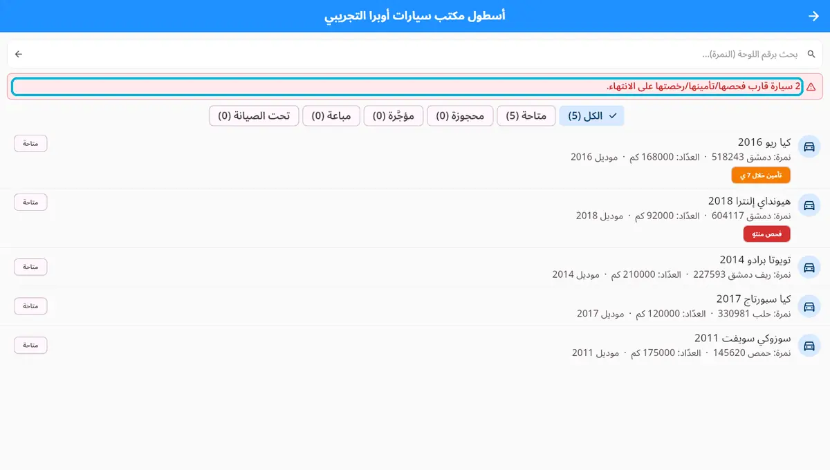This screenshot has height=470, width=830.
Task: Click car icon for سوزوكي سويفت 2011
Action: [808, 346]
